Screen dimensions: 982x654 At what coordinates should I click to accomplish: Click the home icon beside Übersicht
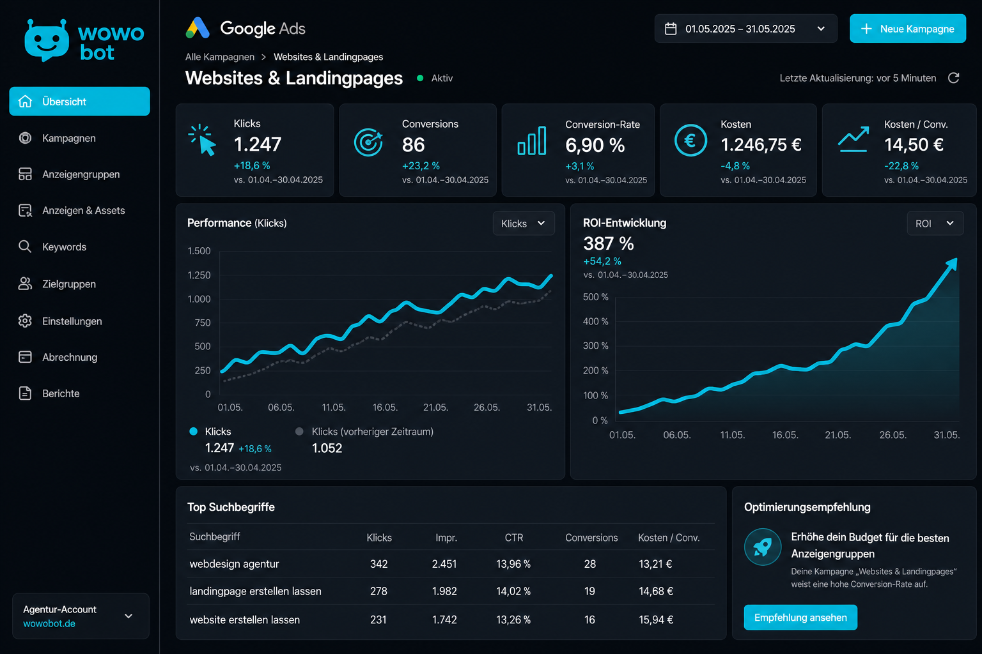[25, 102]
